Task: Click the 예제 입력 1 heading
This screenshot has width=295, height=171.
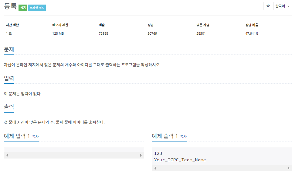Action: [x=17, y=136]
